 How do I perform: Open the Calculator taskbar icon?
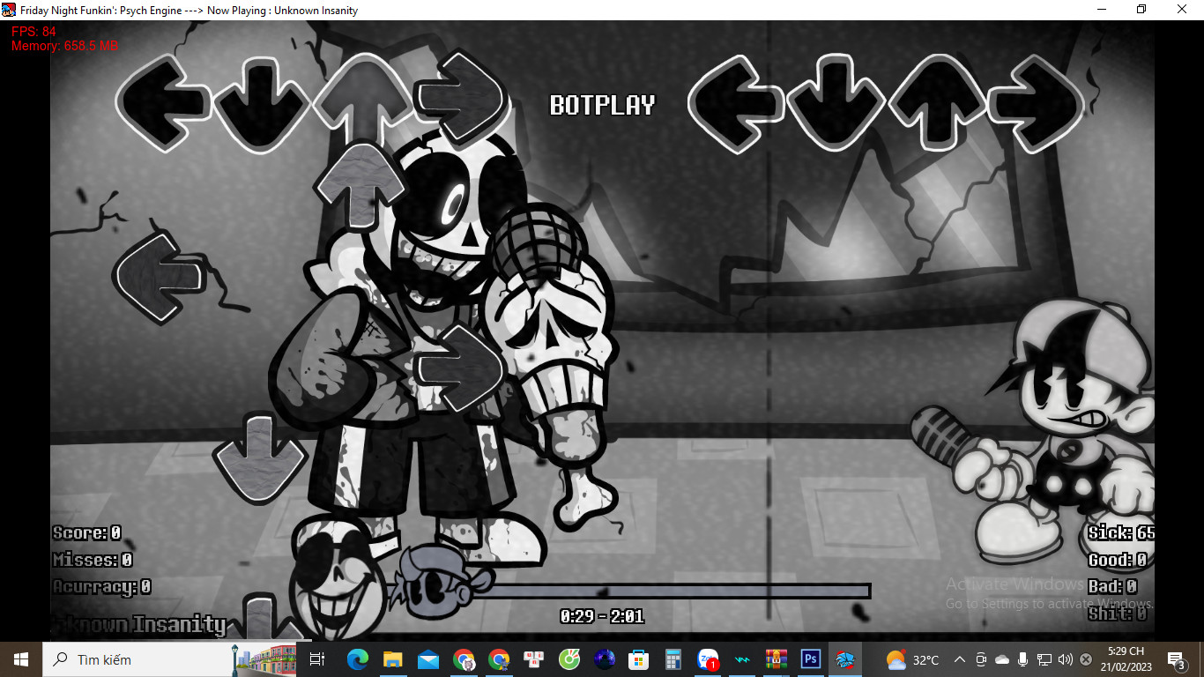click(673, 659)
